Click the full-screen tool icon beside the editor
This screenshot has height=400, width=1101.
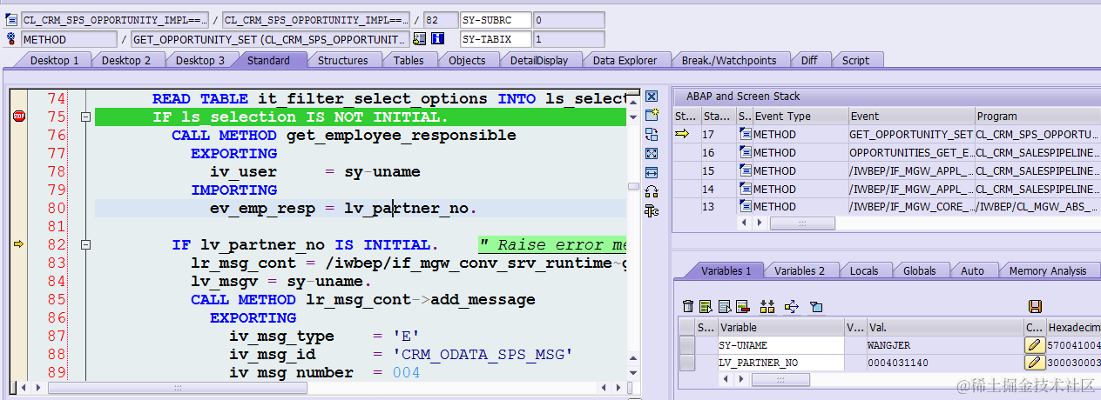tap(652, 153)
